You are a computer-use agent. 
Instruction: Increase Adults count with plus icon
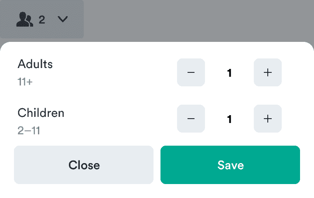(x=268, y=72)
